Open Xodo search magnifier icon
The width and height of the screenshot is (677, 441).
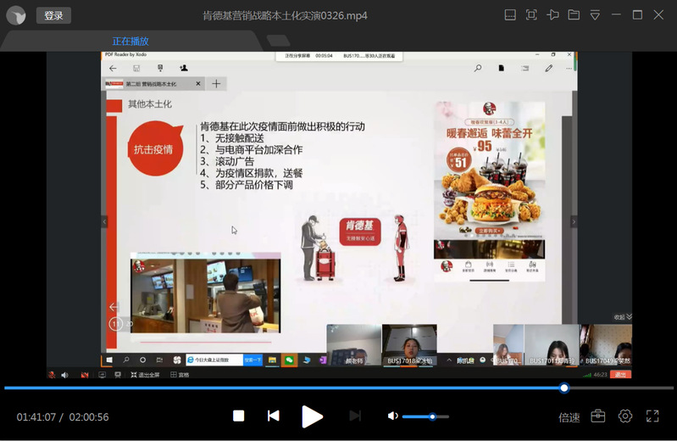(x=478, y=69)
